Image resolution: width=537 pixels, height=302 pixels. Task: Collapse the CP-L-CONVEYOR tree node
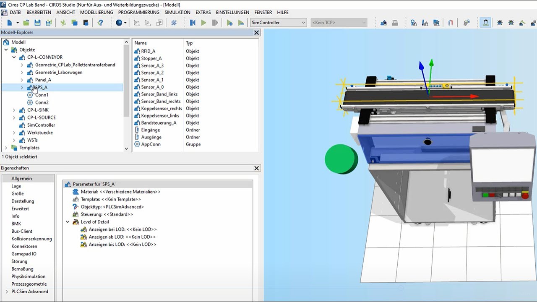(14, 57)
